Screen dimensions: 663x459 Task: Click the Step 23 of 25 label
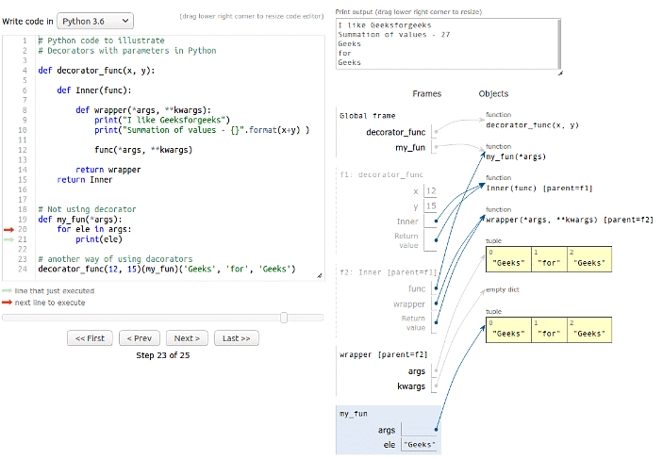[x=163, y=355]
